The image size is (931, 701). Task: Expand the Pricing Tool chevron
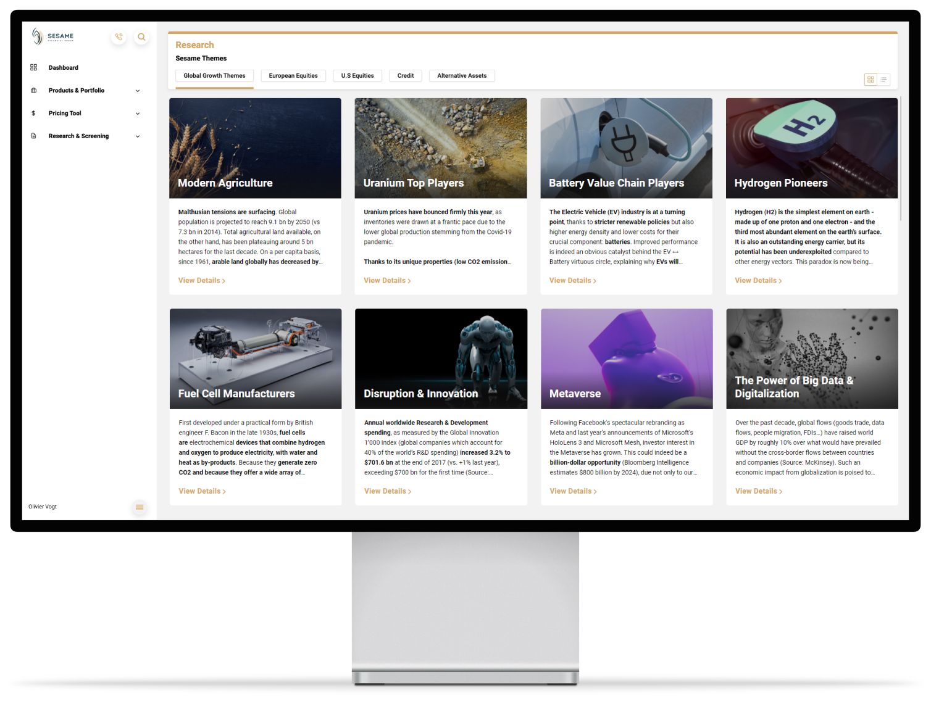click(138, 114)
